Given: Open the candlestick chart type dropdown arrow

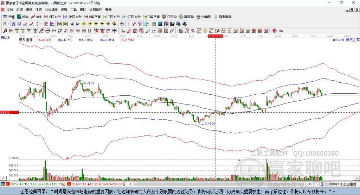Looking at the screenshot, I should [41, 24].
